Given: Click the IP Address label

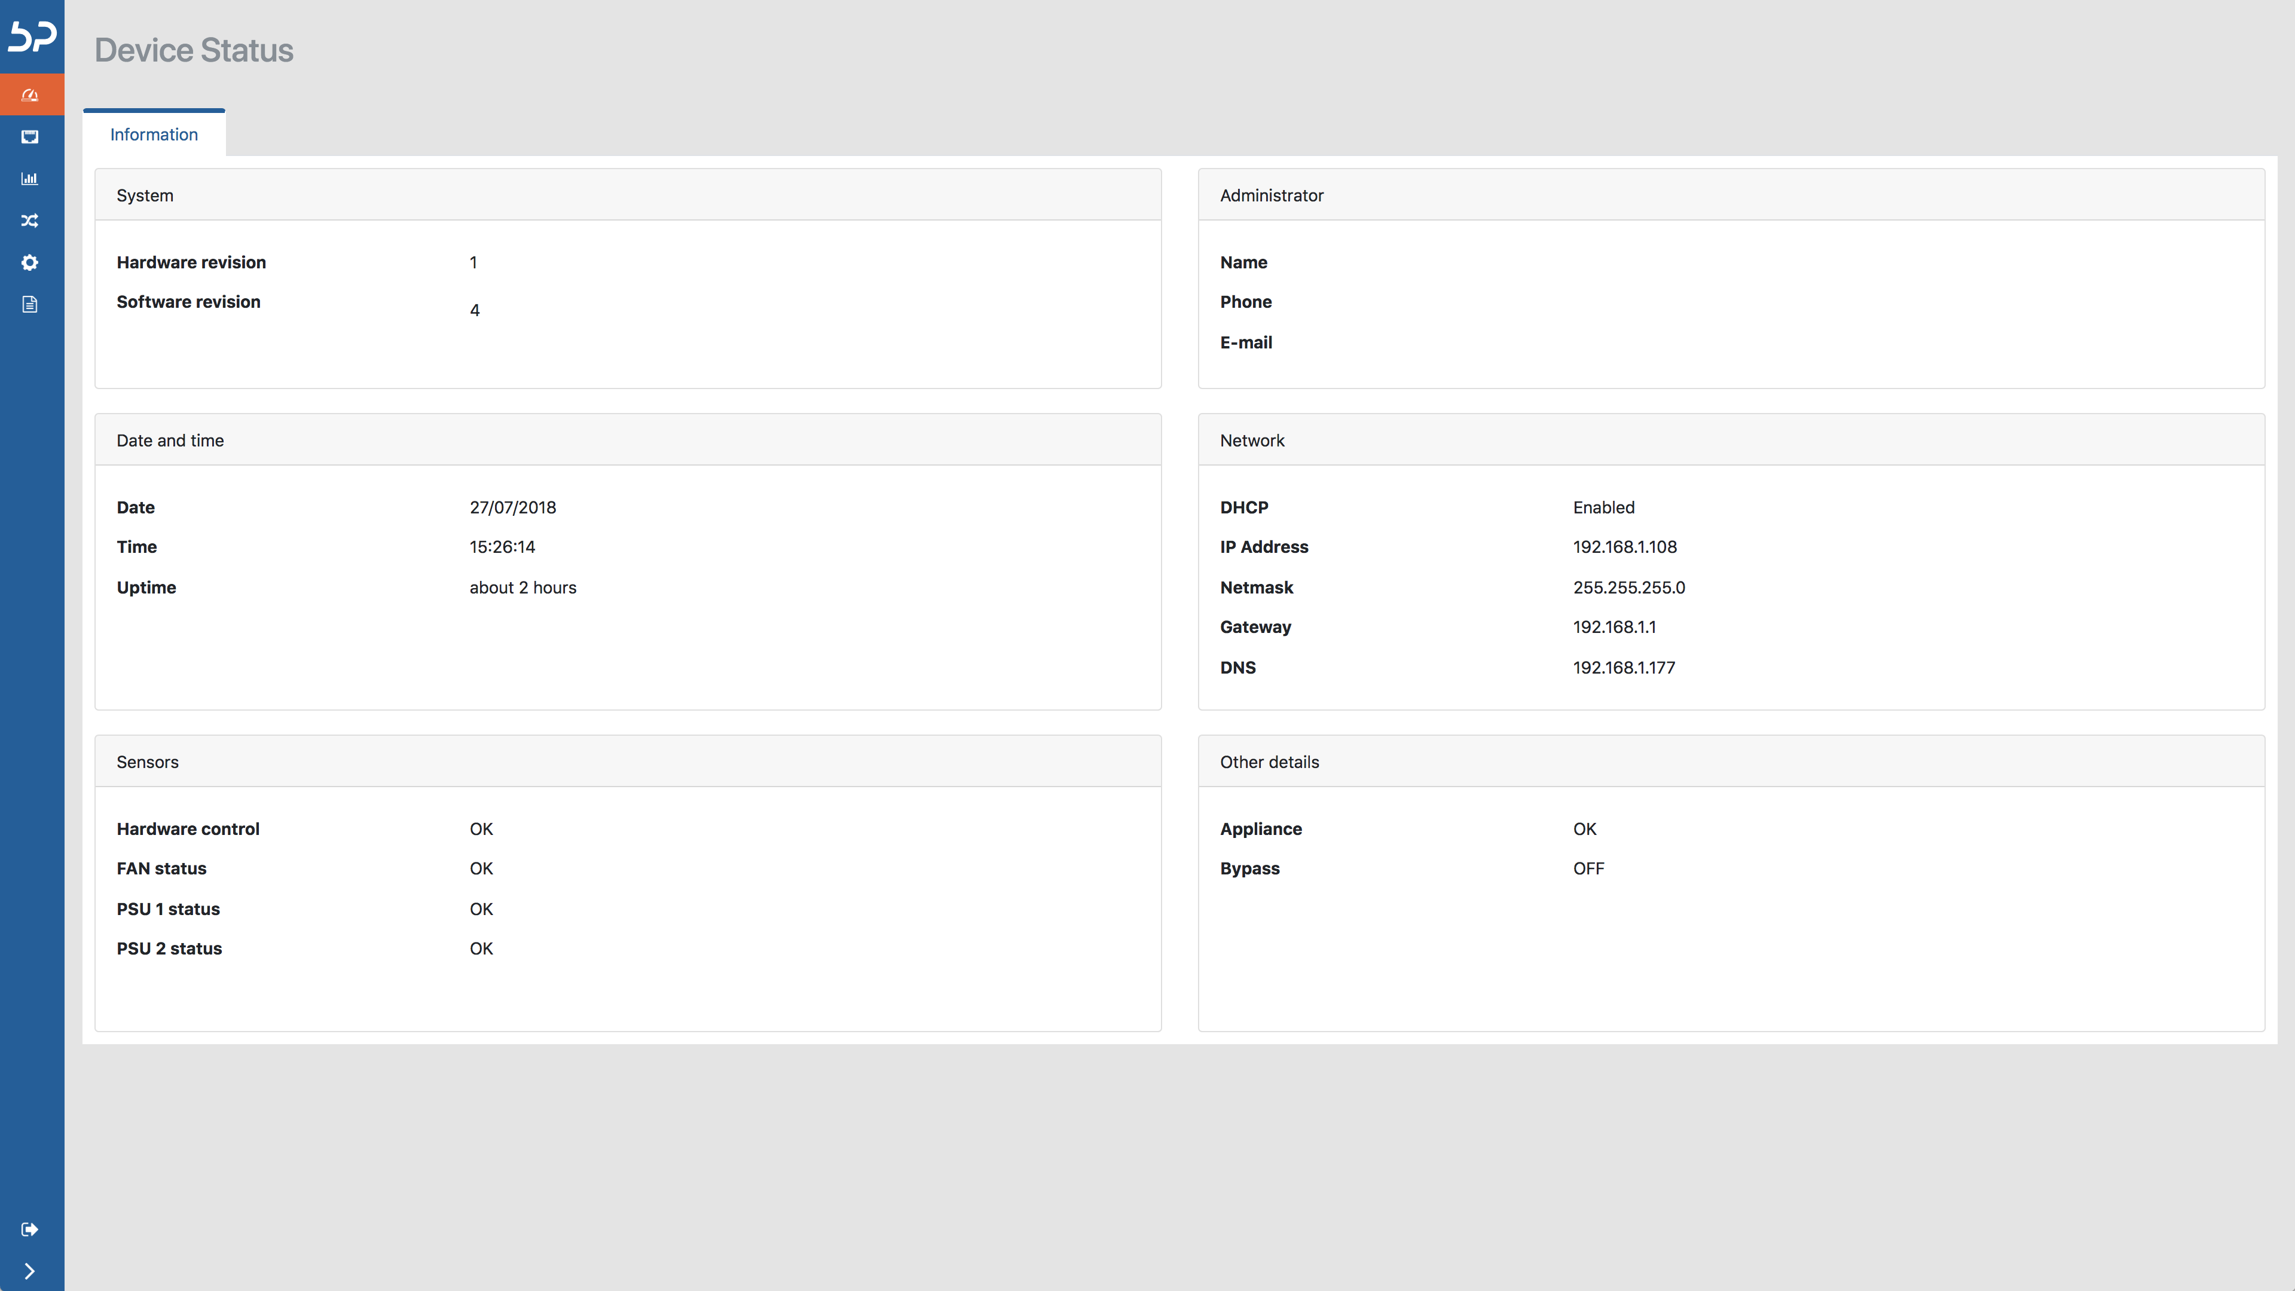Looking at the screenshot, I should pyautogui.click(x=1263, y=546).
